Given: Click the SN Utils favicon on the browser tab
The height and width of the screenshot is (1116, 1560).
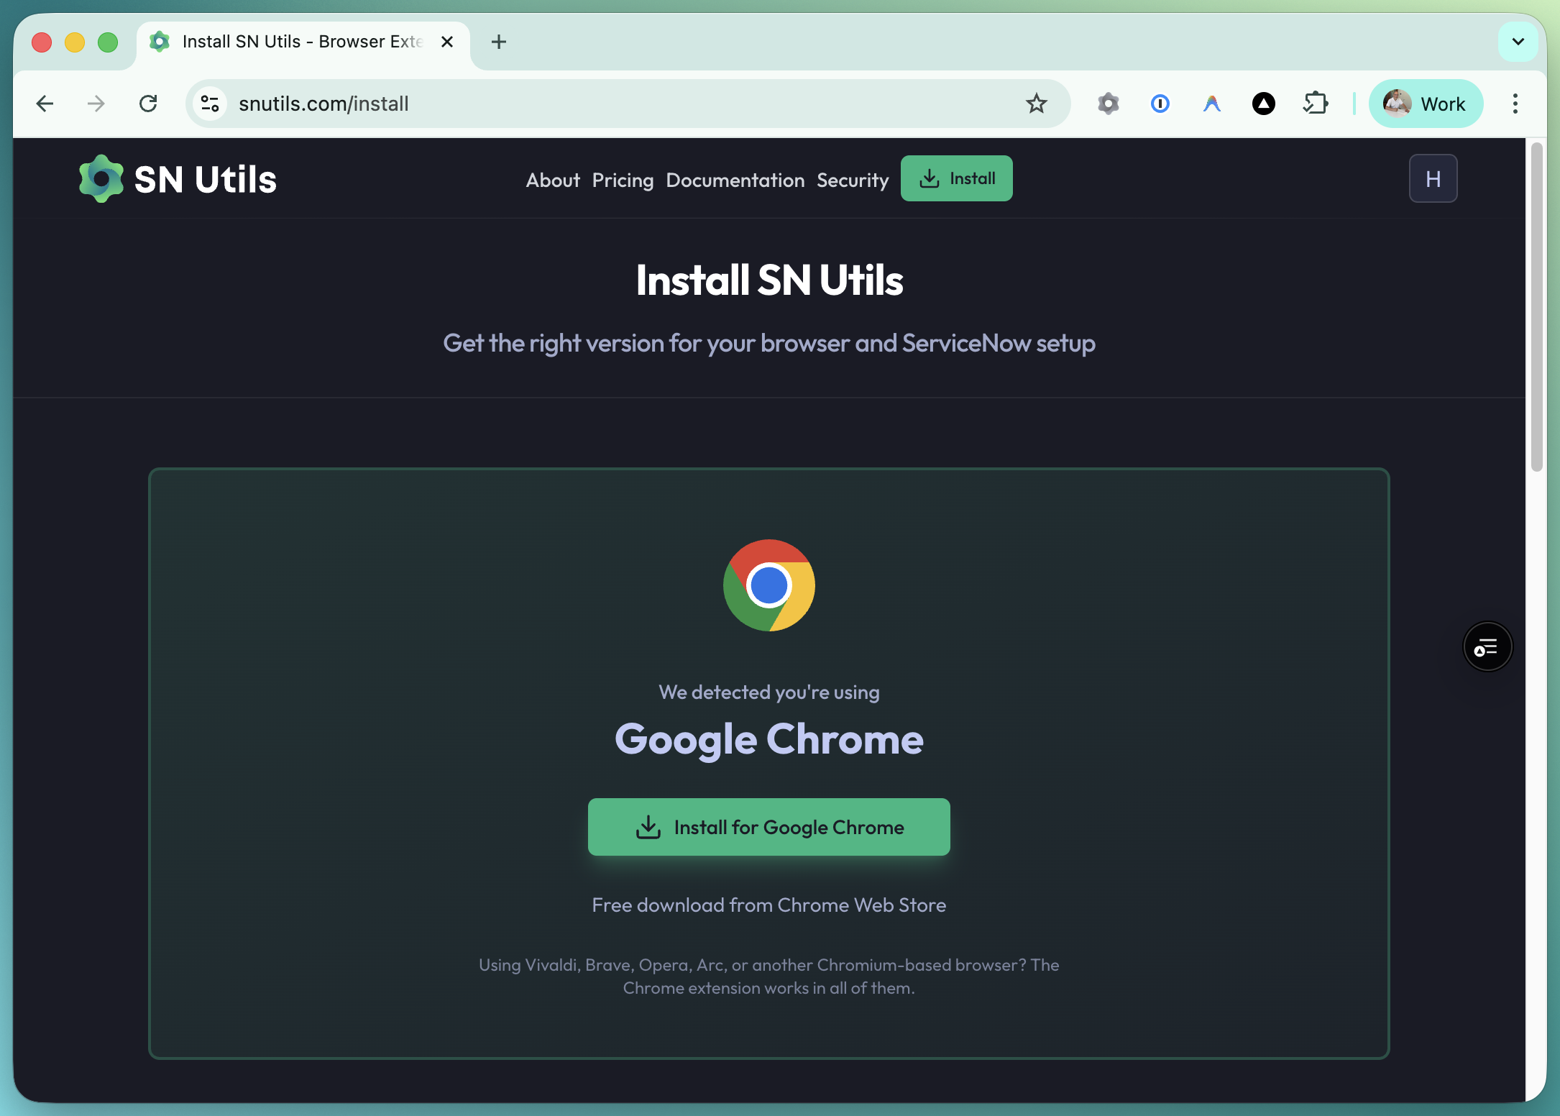Looking at the screenshot, I should 160,42.
